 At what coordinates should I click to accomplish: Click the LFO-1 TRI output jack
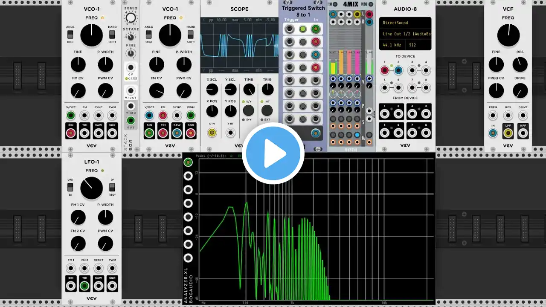tap(84, 286)
